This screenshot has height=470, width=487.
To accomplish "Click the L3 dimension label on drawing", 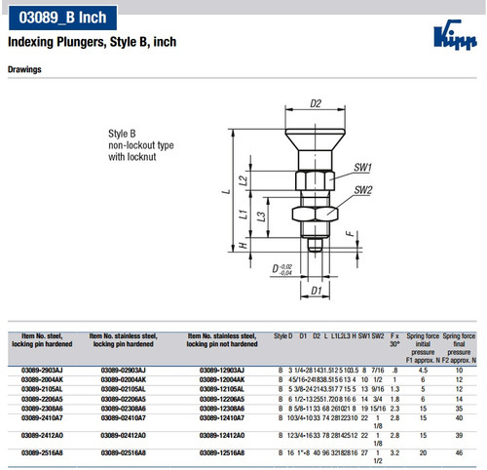I will (261, 216).
